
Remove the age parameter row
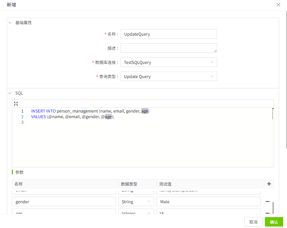(268, 213)
